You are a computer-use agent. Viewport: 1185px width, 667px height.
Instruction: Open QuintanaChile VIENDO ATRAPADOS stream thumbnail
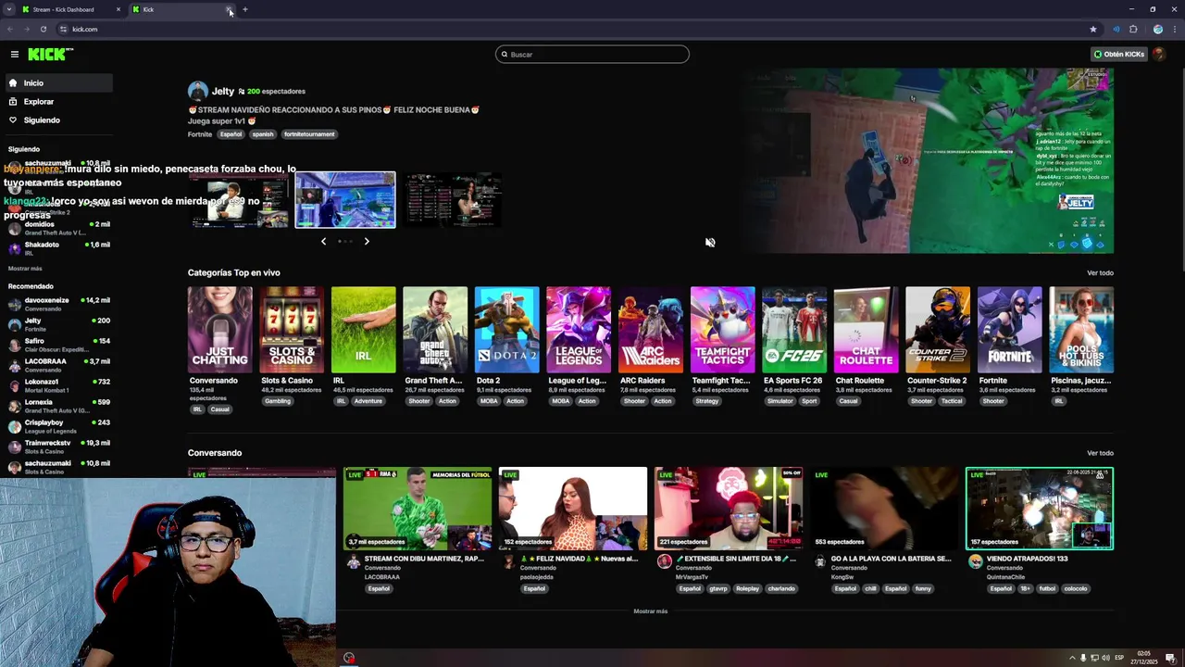click(1040, 509)
